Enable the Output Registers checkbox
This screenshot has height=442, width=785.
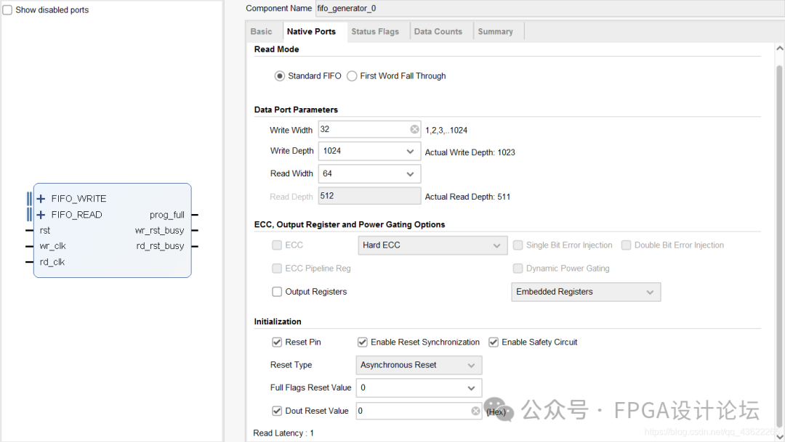(x=277, y=292)
